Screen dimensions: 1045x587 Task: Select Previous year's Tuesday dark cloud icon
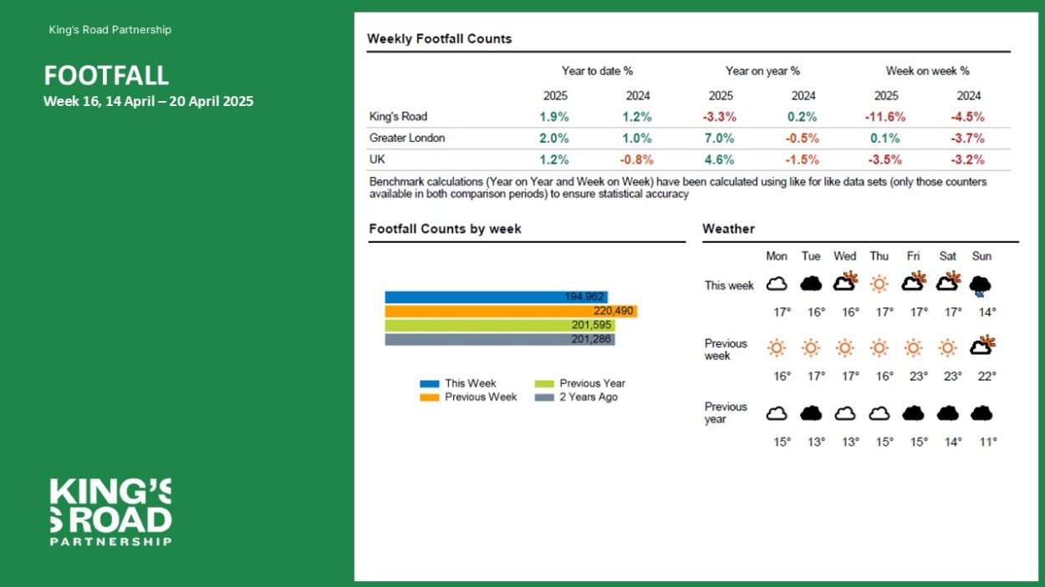pos(811,413)
